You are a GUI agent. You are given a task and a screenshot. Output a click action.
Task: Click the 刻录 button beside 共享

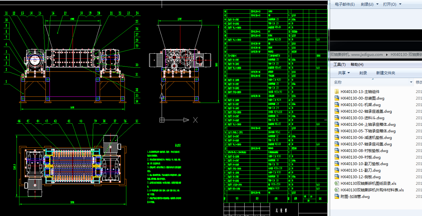click(363, 73)
